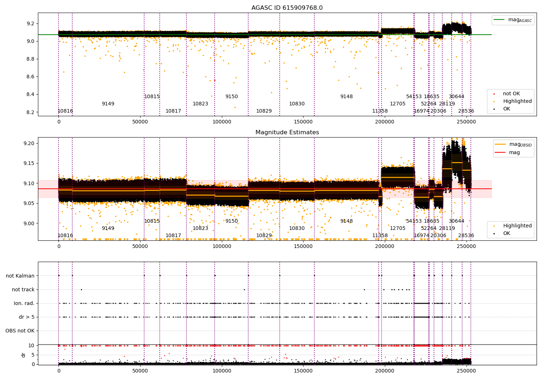Click the "not track" axis label
The width and height of the screenshot is (542, 379).
[x=23, y=290]
